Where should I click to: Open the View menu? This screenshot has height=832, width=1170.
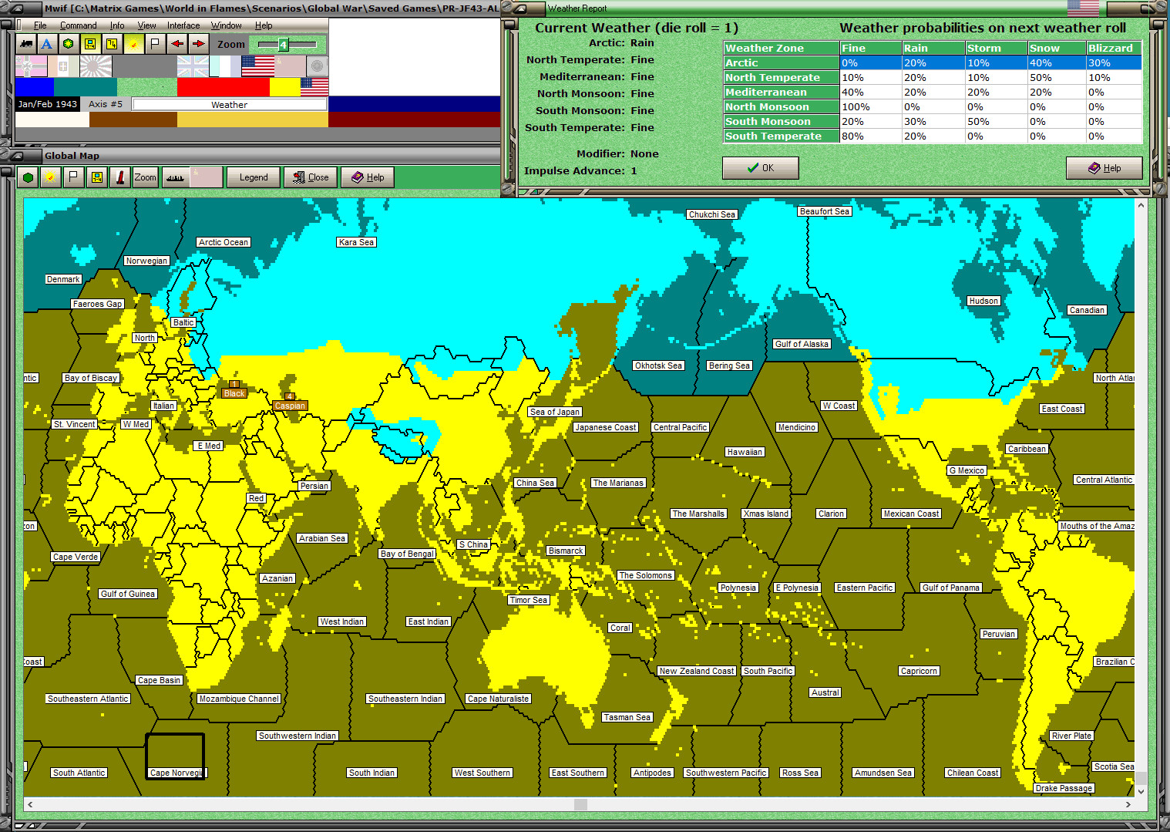(146, 25)
